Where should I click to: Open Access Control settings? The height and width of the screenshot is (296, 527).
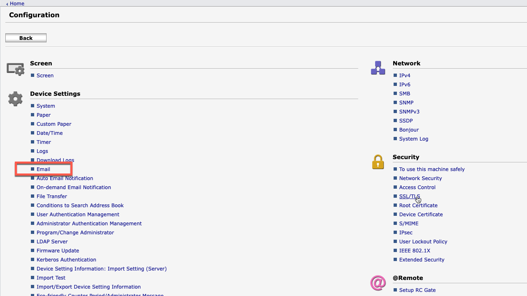coord(417,187)
